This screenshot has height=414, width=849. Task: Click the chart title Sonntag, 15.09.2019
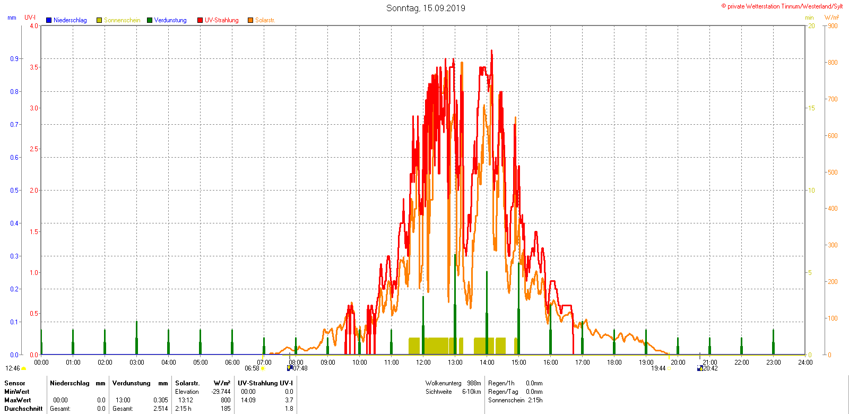click(x=426, y=8)
